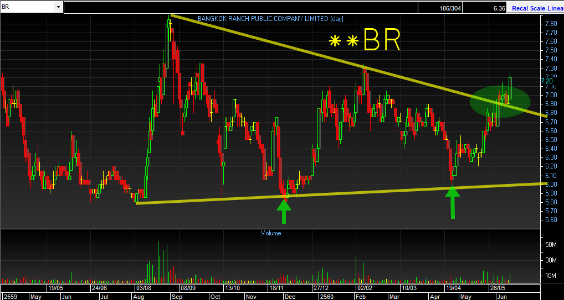Click the 7.80 price axis label
This screenshot has width=564, height=300.
click(551, 24)
